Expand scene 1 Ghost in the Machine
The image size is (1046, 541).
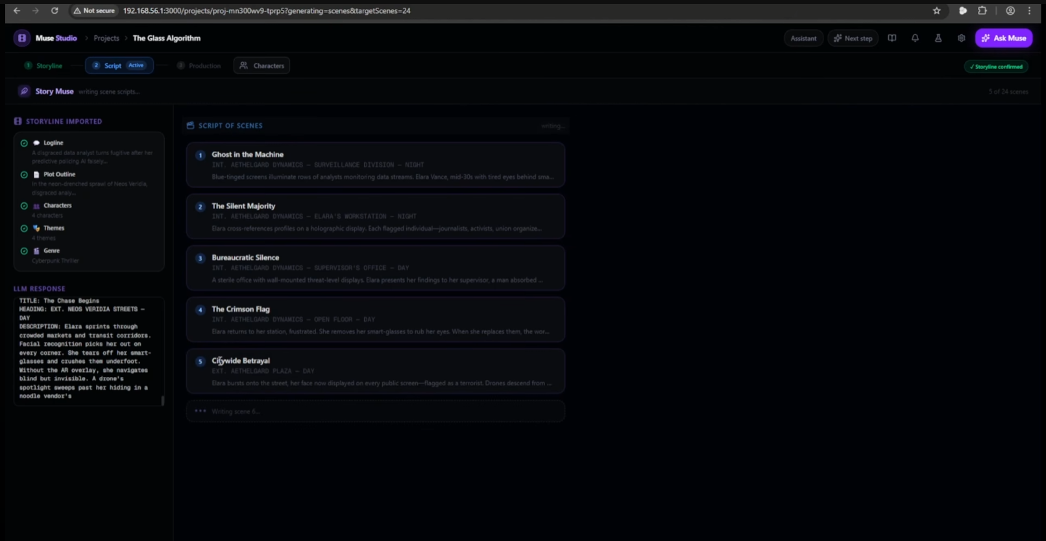(x=376, y=165)
